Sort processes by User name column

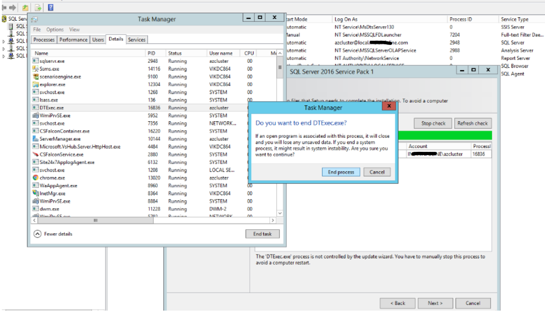tap(223, 53)
